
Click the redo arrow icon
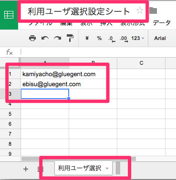(57, 38)
